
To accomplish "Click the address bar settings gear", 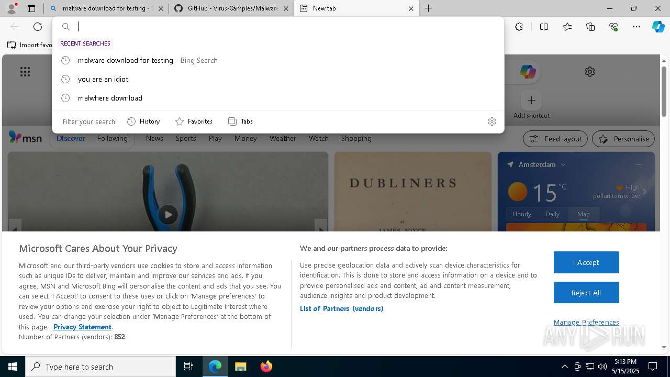I will [492, 121].
